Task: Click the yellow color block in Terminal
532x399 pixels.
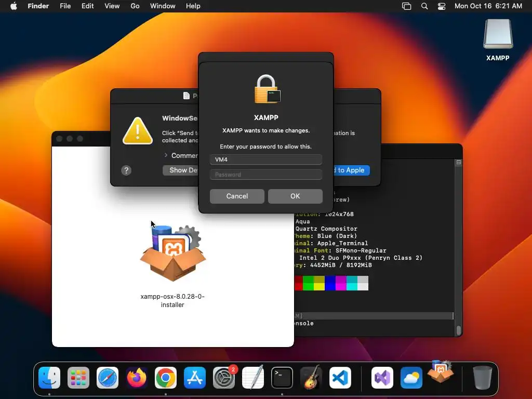Action: [320, 283]
